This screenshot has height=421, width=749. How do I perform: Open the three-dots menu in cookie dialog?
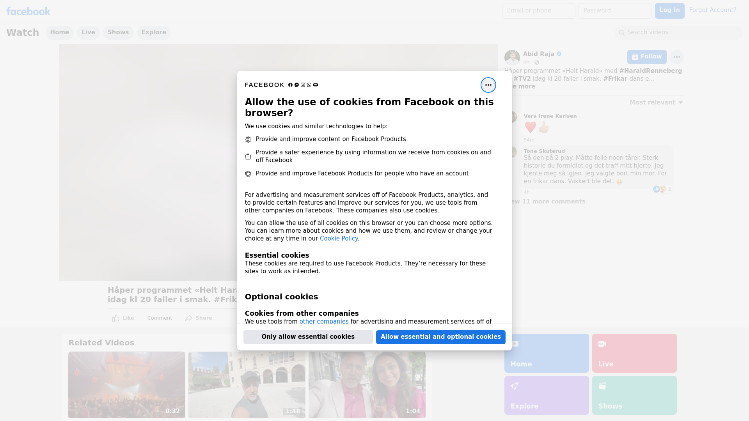coord(488,85)
